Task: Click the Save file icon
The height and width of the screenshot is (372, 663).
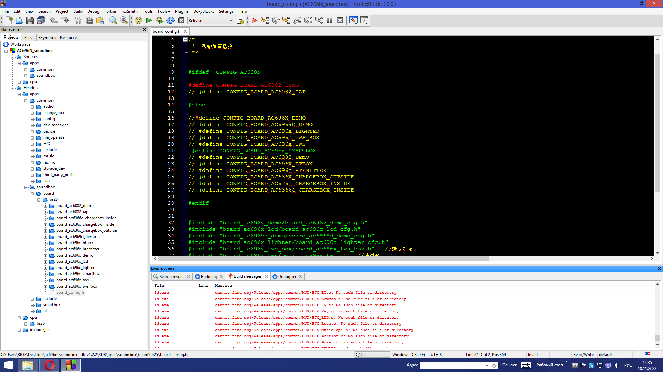Action: tap(30, 20)
